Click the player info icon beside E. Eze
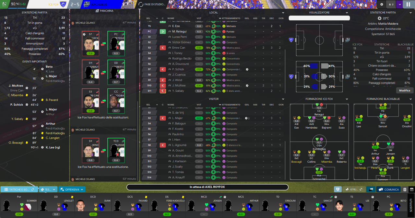The width and height of the screenshot is (415, 218). click(170, 26)
